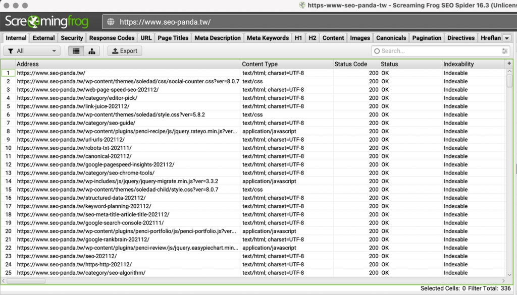Sort by Status column header
The image size is (517, 295).
(x=411, y=64)
